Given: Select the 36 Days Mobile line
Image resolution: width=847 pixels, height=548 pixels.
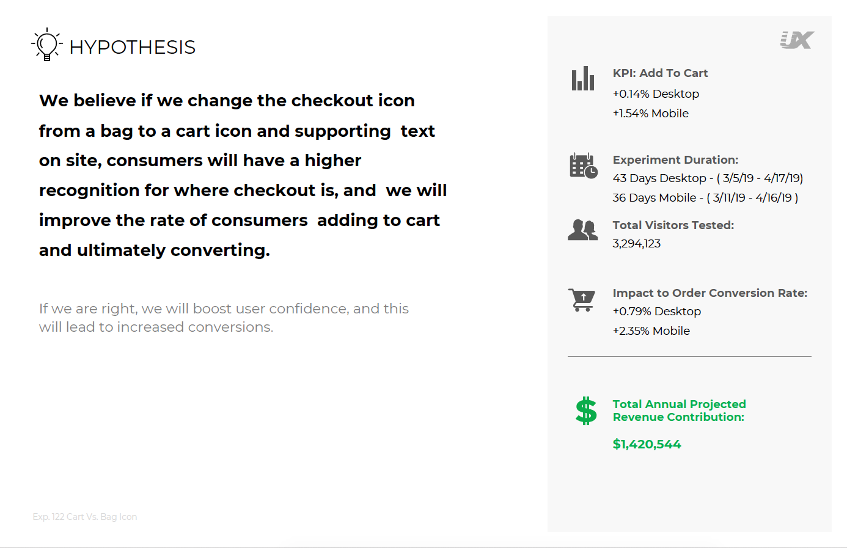Looking at the screenshot, I should tap(705, 197).
